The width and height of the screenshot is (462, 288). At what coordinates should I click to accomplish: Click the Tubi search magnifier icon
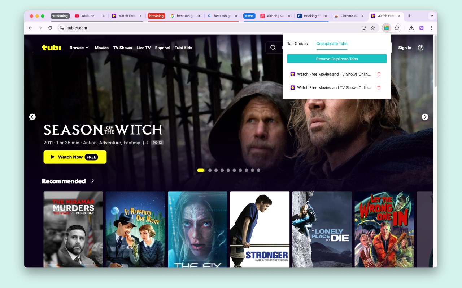pyautogui.click(x=273, y=48)
